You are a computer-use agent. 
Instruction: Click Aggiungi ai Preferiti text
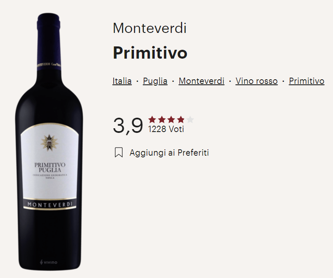pyautogui.click(x=169, y=153)
